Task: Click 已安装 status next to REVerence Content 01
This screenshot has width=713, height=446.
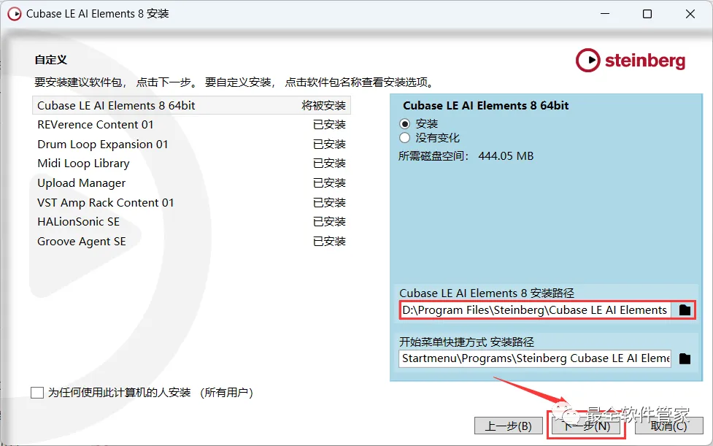Action: click(x=329, y=125)
